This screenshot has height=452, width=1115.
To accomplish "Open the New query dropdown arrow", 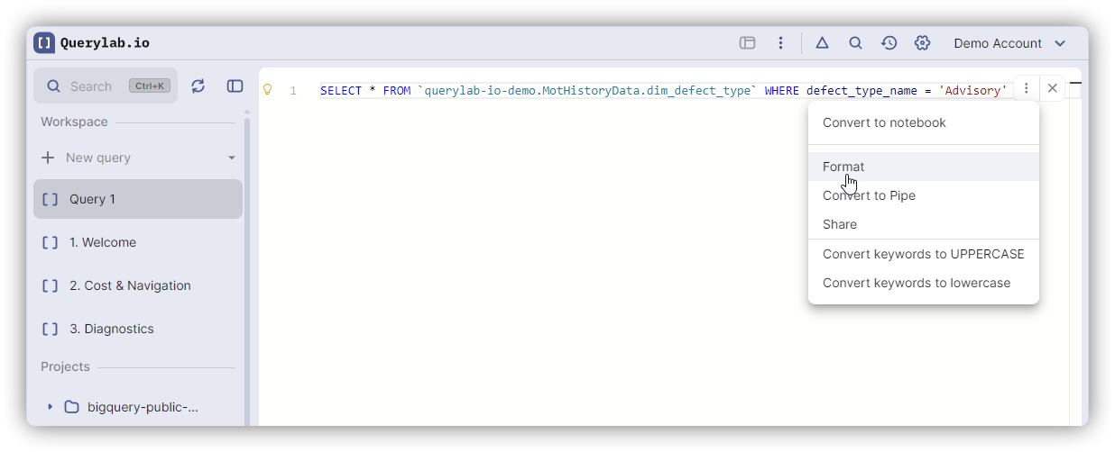I will [x=232, y=158].
